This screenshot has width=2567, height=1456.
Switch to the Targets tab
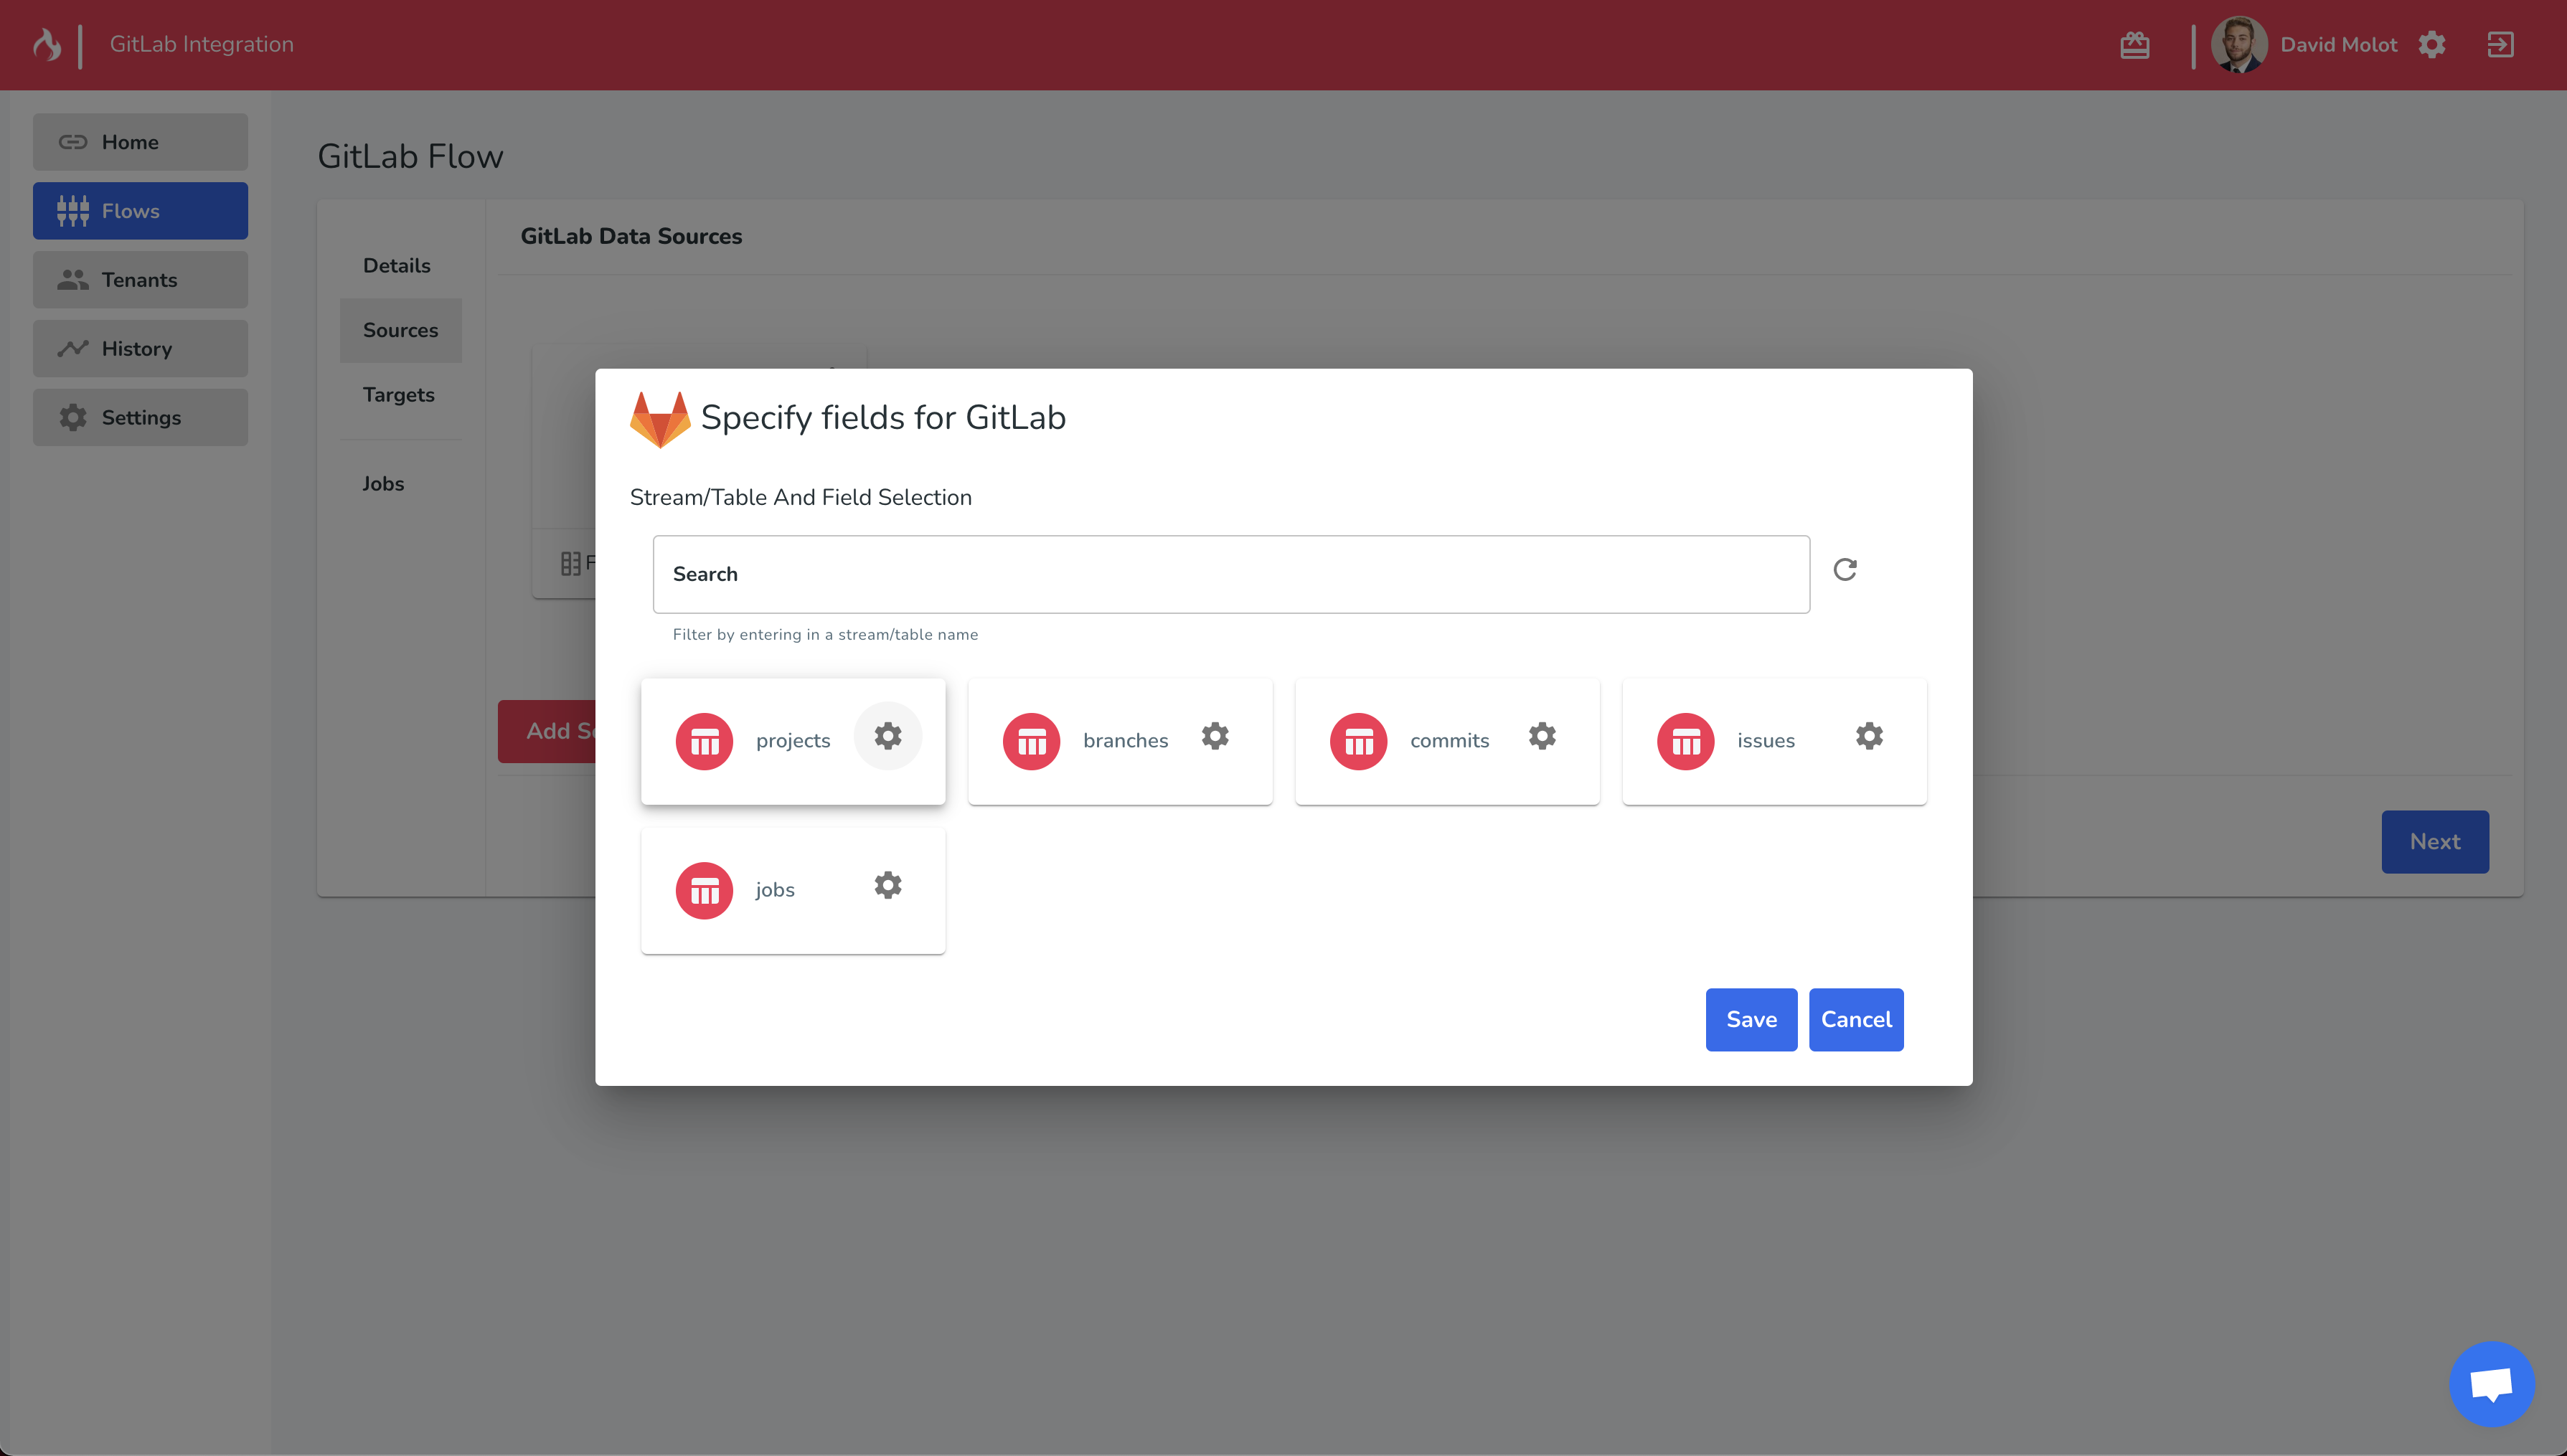click(x=398, y=394)
